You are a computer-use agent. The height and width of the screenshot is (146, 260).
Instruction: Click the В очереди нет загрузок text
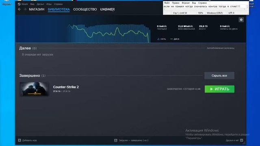(38, 54)
